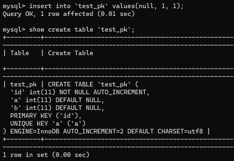The width and height of the screenshot is (234, 161).
Task: Click the PRIMARY KEY (`id`) line
Action: click(x=46, y=116)
